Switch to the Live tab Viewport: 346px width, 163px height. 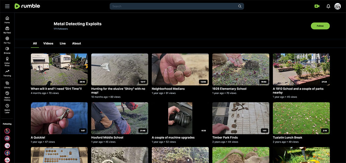pos(63,44)
